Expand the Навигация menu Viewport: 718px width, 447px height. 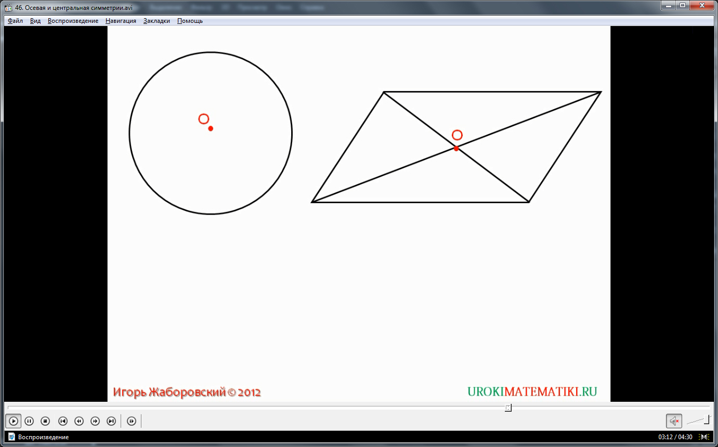121,21
